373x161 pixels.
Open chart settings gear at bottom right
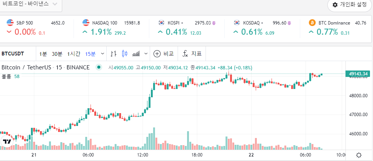point(359,155)
